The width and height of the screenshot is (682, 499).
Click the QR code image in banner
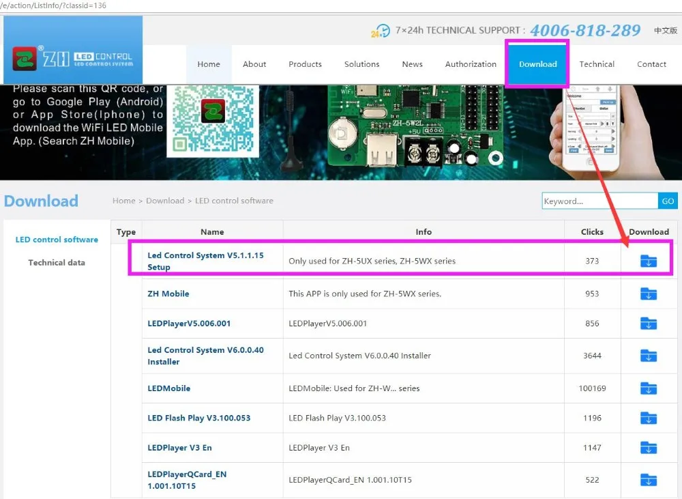(x=213, y=119)
